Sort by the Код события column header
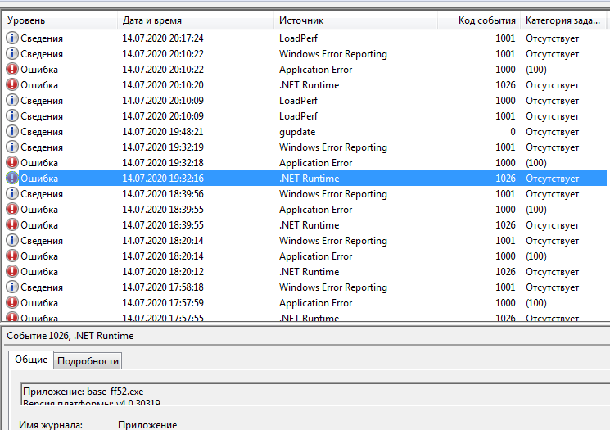Image resolution: width=610 pixels, height=430 pixels. click(480, 20)
